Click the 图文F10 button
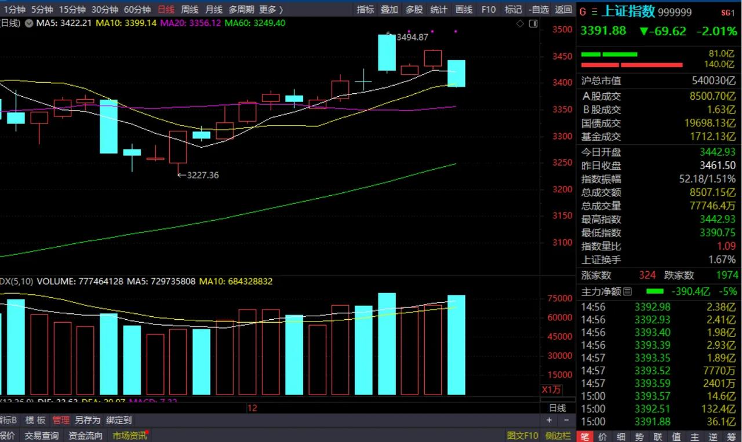Viewport: 742px width, 442px height. click(x=522, y=436)
